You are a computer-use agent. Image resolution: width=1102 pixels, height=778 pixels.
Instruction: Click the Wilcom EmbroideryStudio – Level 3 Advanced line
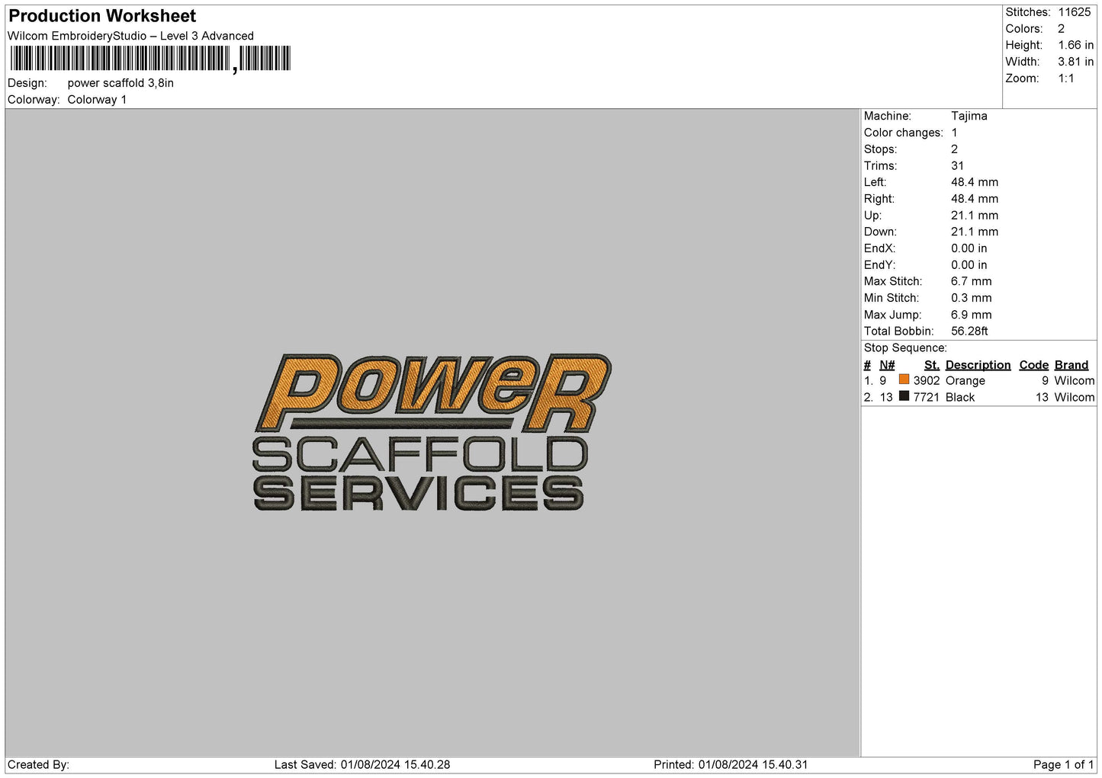pos(130,36)
